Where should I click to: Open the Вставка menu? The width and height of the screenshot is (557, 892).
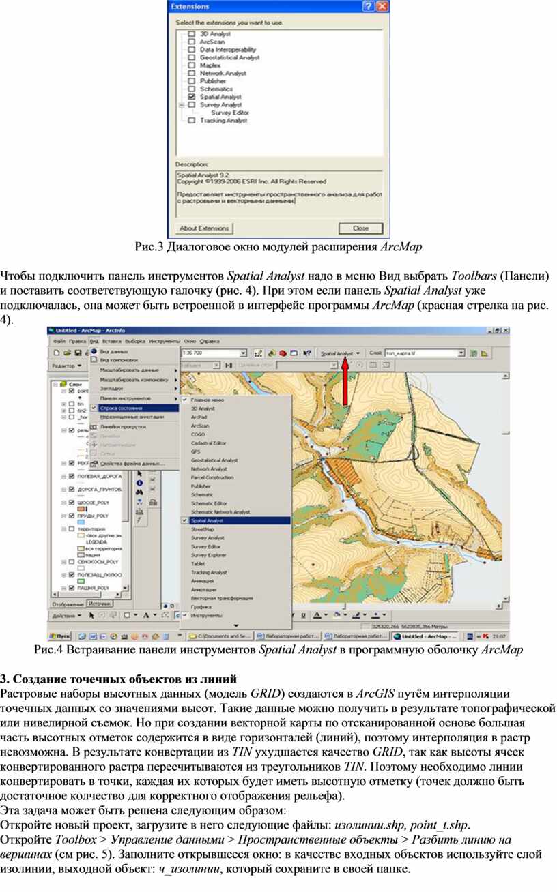click(113, 340)
